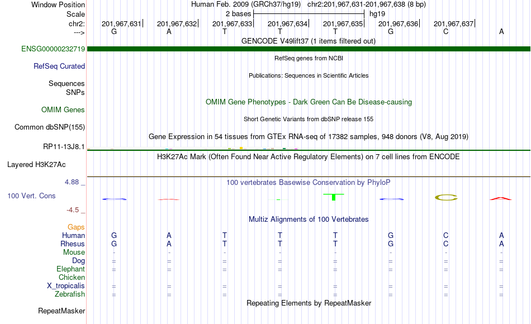Click base C in the Rhesus alignment row
531x324 pixels.
tap(445, 244)
